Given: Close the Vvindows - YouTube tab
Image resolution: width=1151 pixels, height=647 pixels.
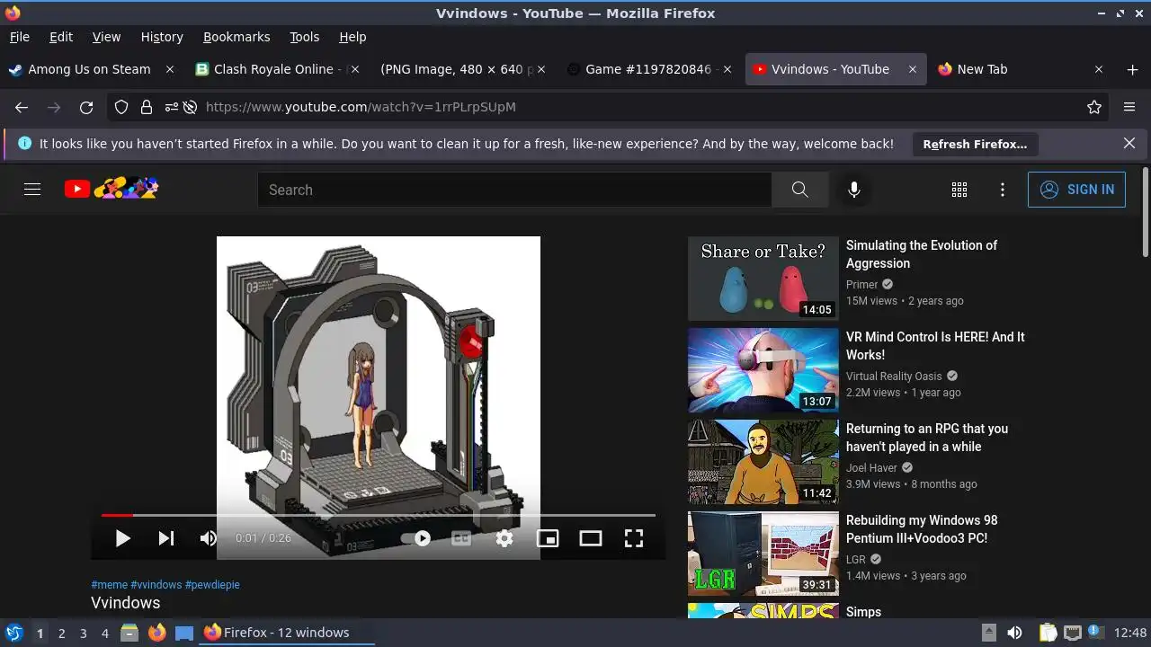Looking at the screenshot, I should [912, 69].
